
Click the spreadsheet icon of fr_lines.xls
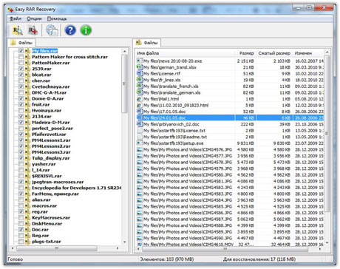[140, 80]
